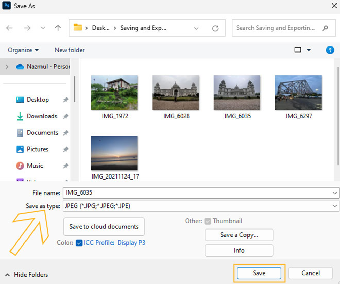Open the Organize menu
The height and width of the screenshot is (284, 340).
[23, 50]
